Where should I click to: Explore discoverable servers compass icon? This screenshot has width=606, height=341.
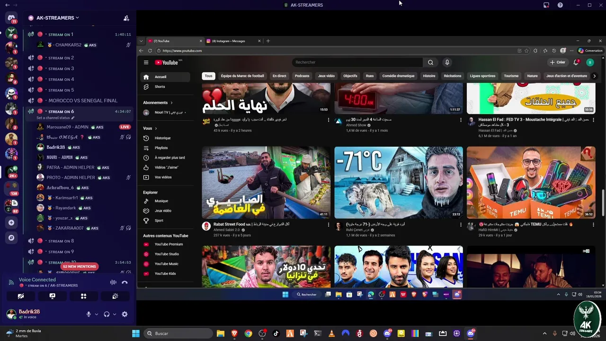(x=11, y=238)
